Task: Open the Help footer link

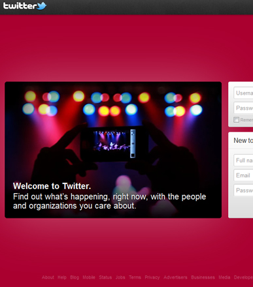Action: pyautogui.click(x=62, y=277)
